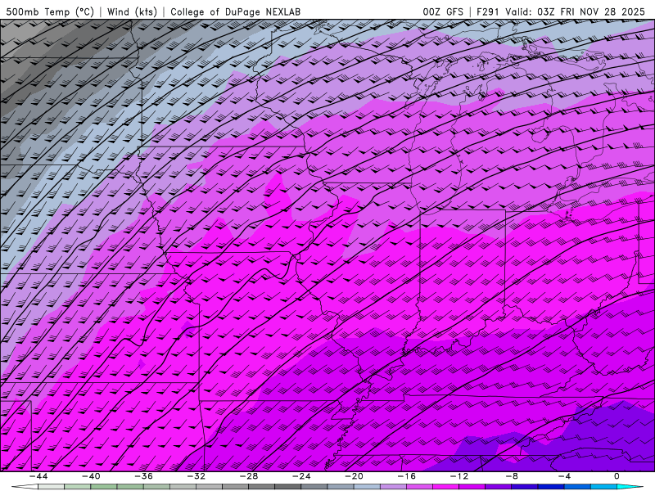Click the 'F291' forecast hour label

488,11
